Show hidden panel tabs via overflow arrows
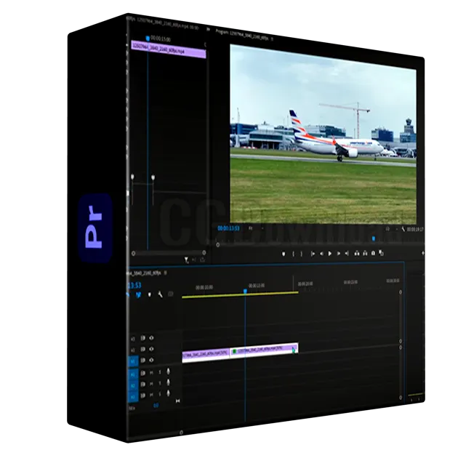The image size is (458, 458). click(x=208, y=29)
